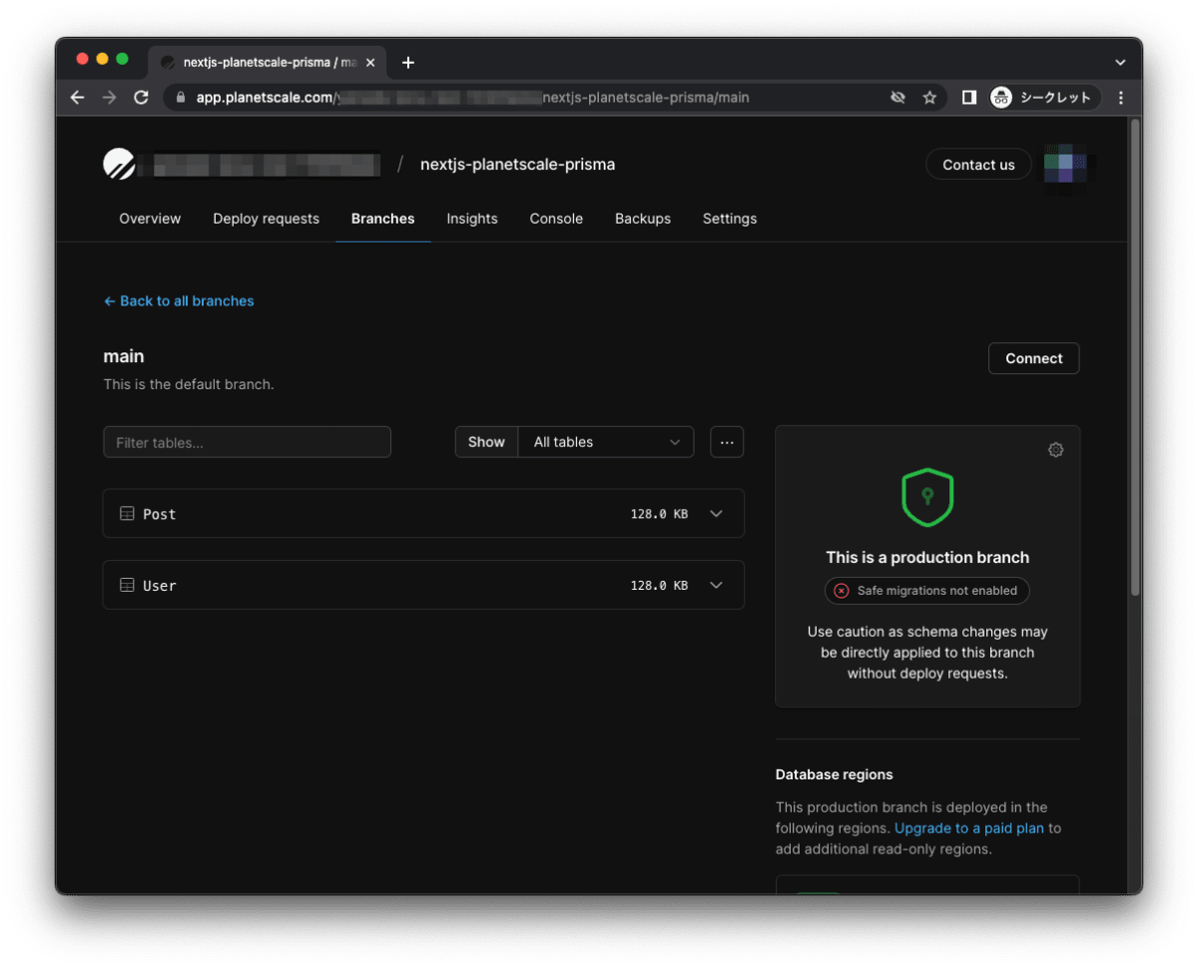
Task: Click the padlock site info icon
Action: pyautogui.click(x=181, y=97)
